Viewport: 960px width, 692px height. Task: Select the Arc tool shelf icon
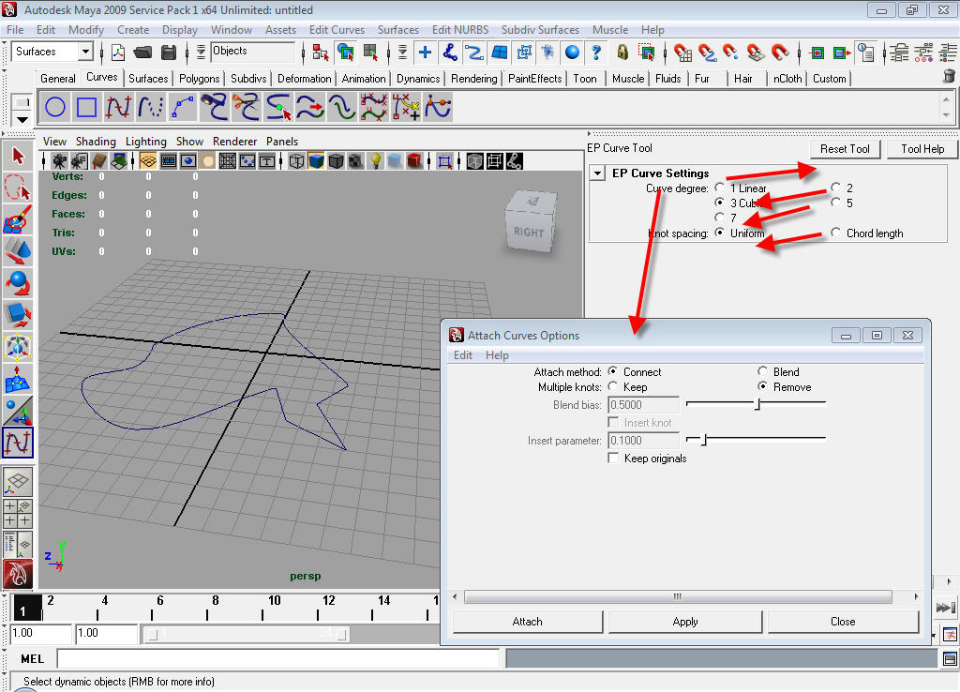(183, 107)
